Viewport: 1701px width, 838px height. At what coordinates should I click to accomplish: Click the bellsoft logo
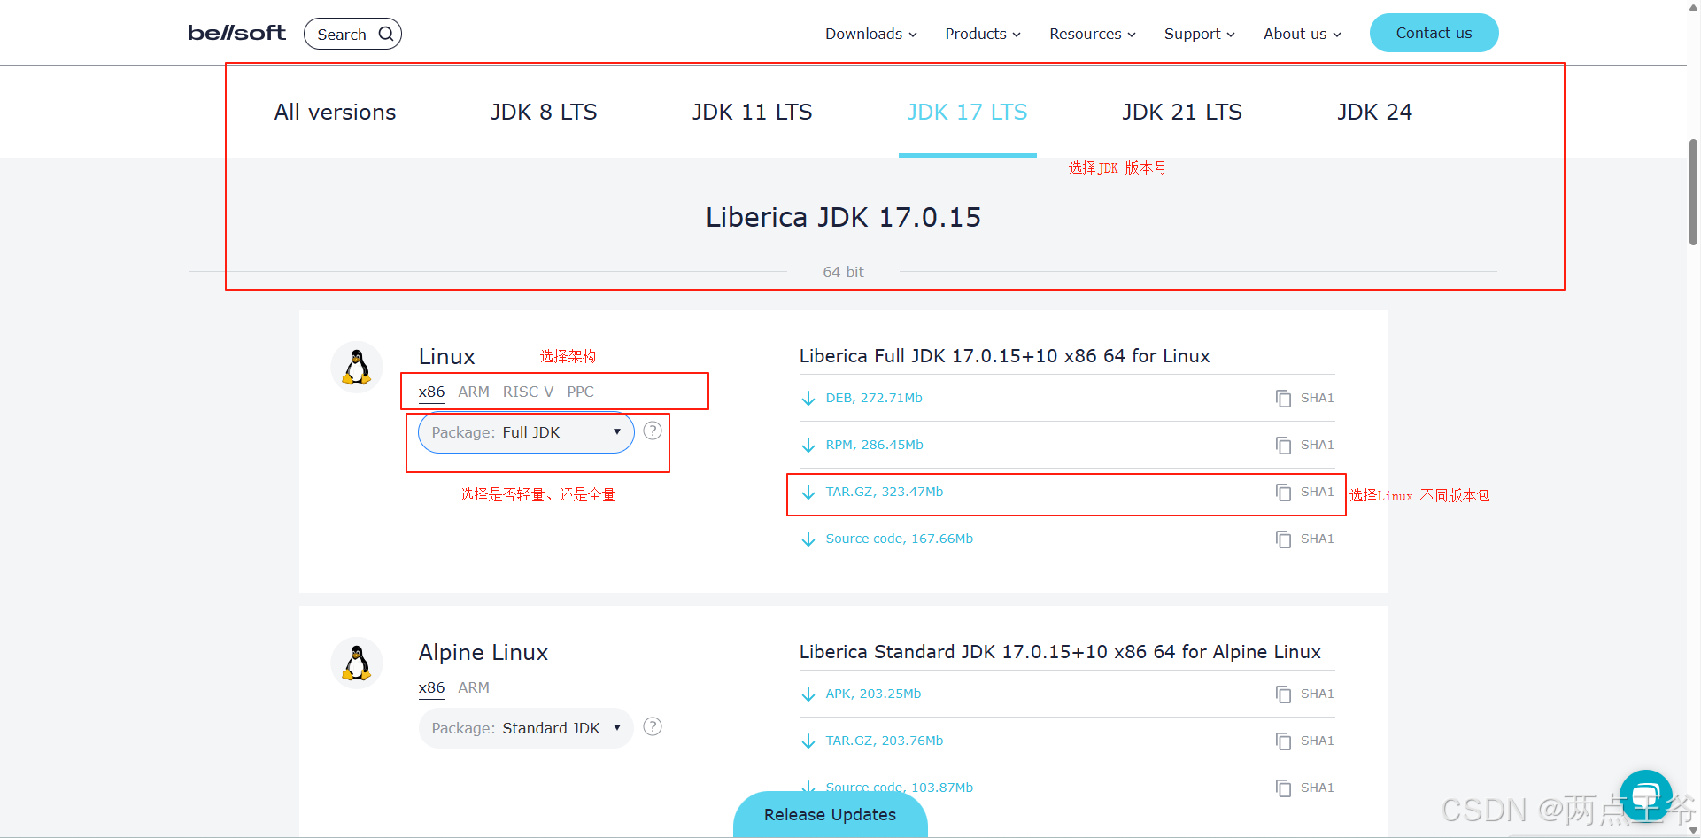point(236,34)
